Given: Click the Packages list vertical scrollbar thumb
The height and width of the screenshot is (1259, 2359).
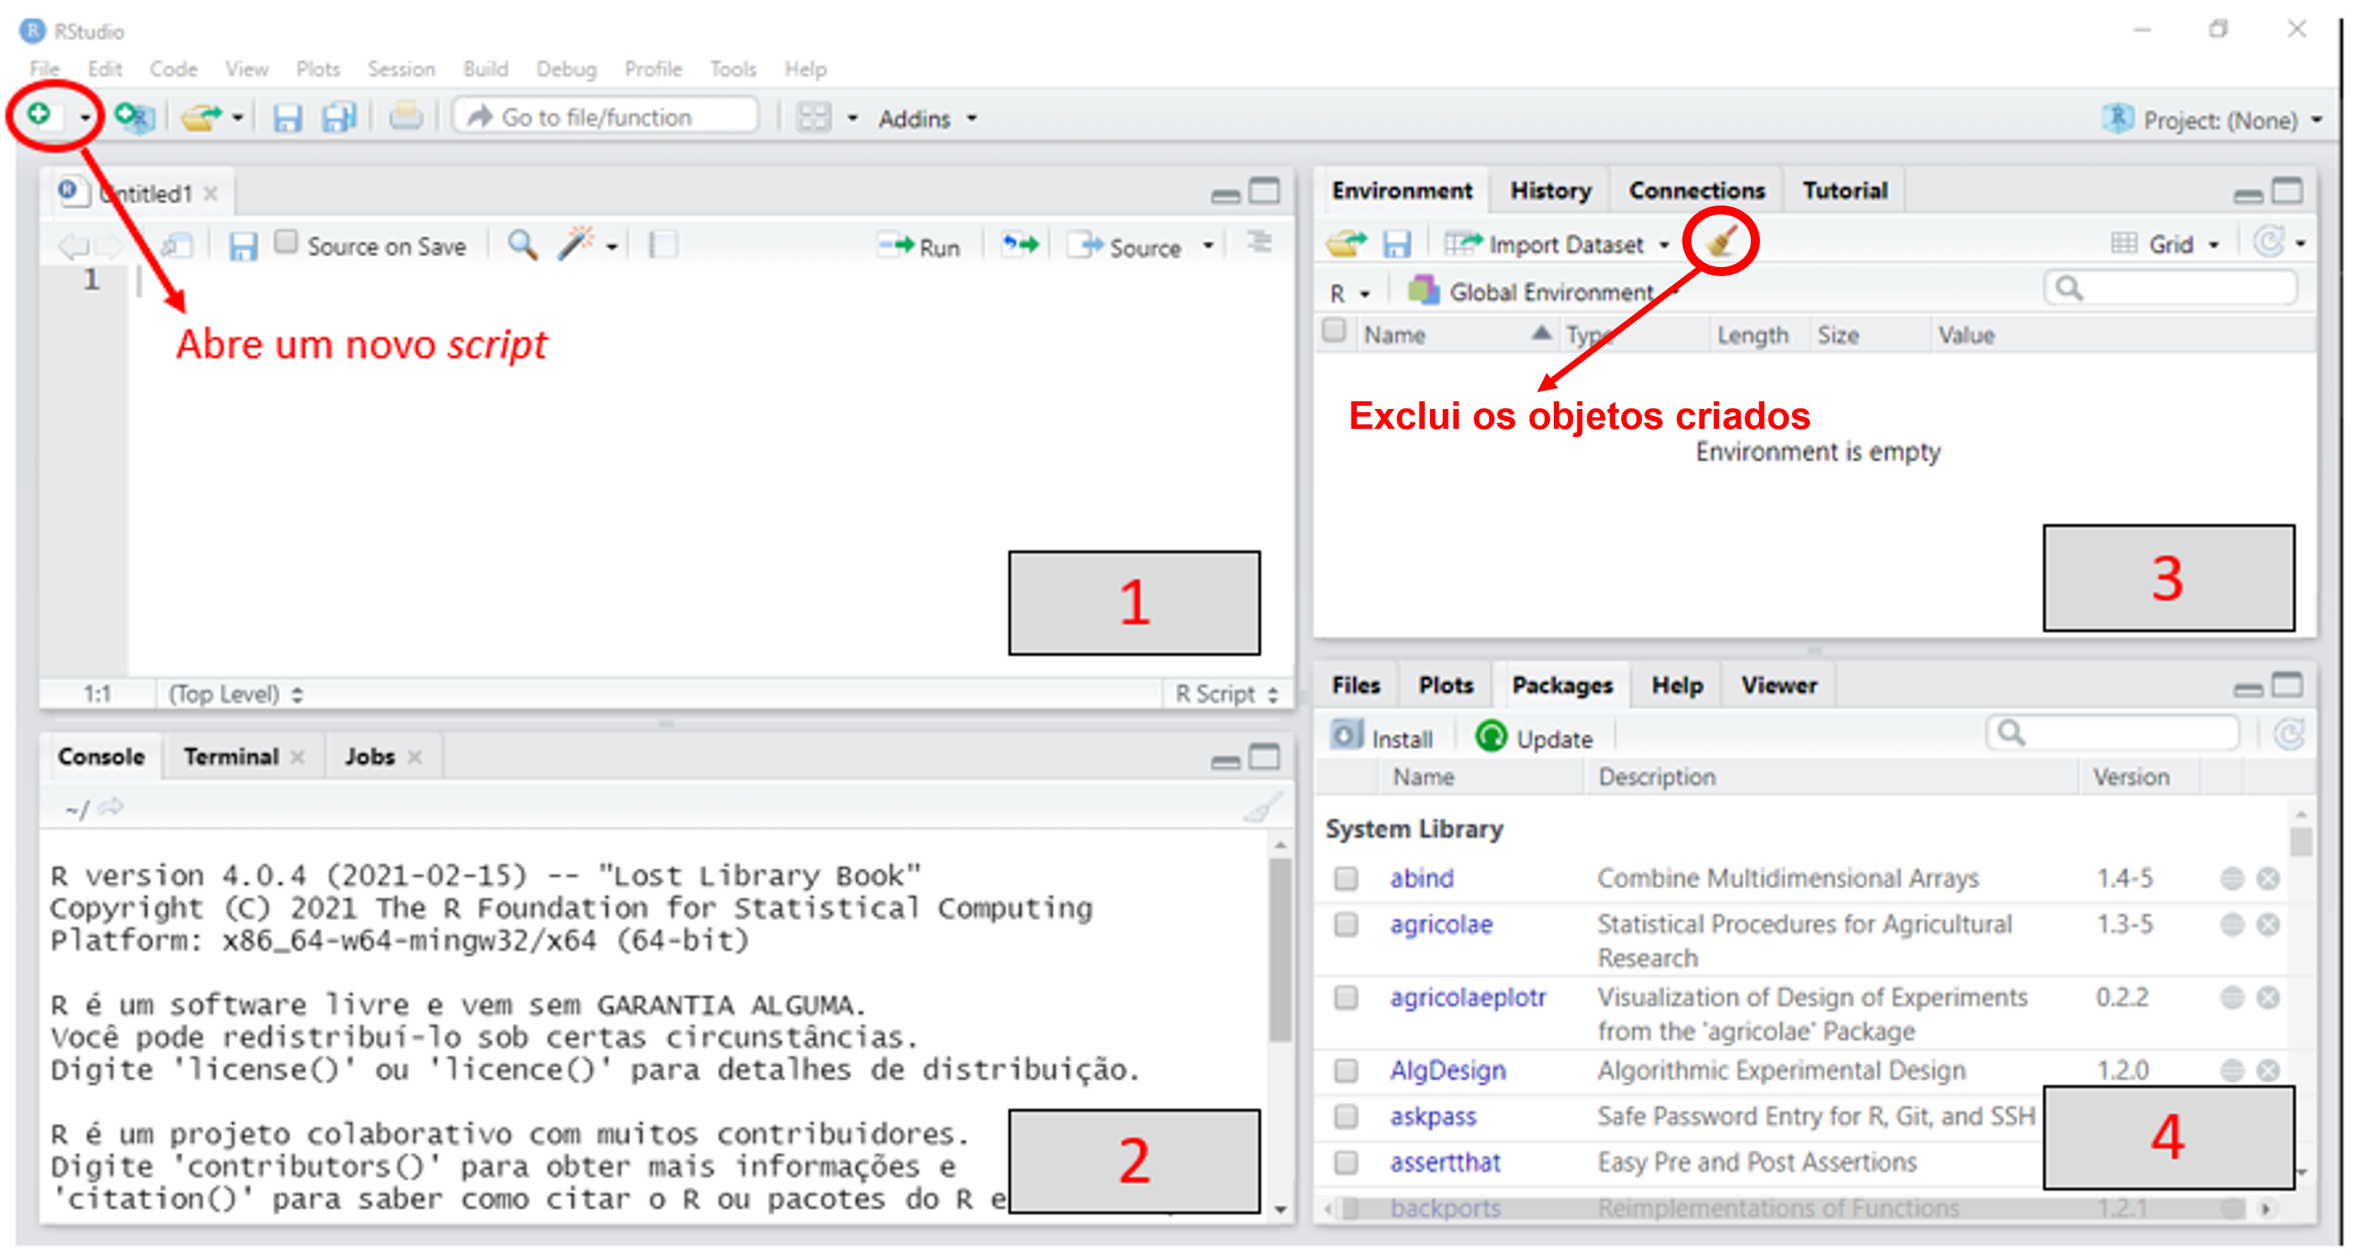Looking at the screenshot, I should point(2301,842).
